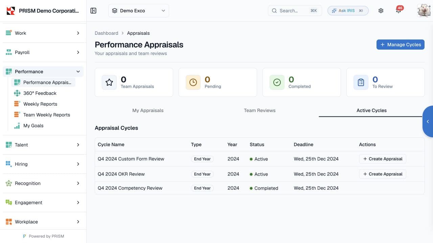Open Weekly Reports in the sidebar
This screenshot has width=433, height=243.
[43, 104]
